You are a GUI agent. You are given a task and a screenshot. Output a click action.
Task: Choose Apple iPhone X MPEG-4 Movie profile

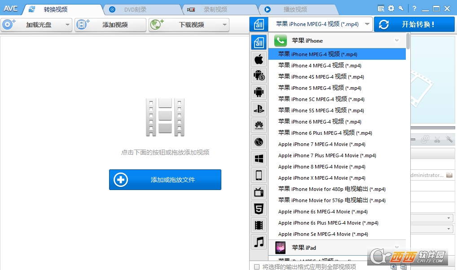tap(337, 178)
